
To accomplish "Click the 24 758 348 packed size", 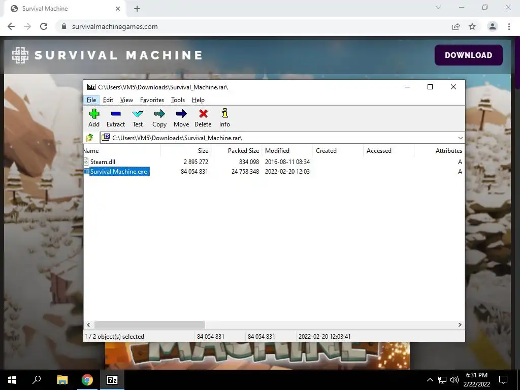I will click(245, 172).
